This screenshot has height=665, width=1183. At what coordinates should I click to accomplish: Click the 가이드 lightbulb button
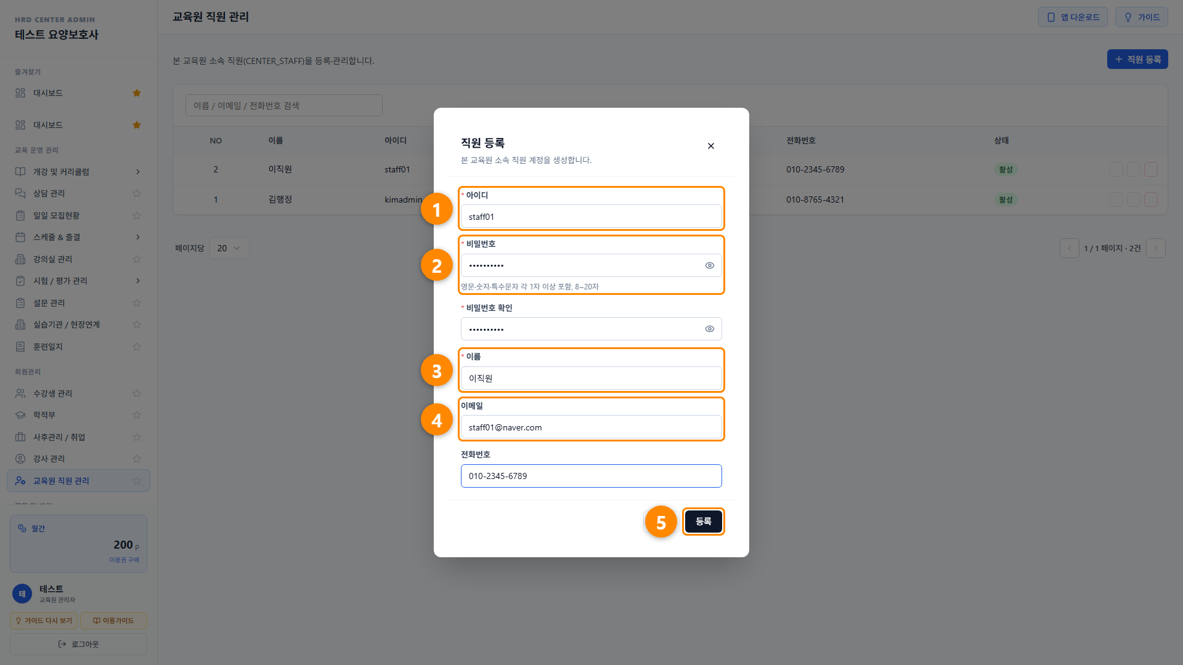(x=1141, y=17)
